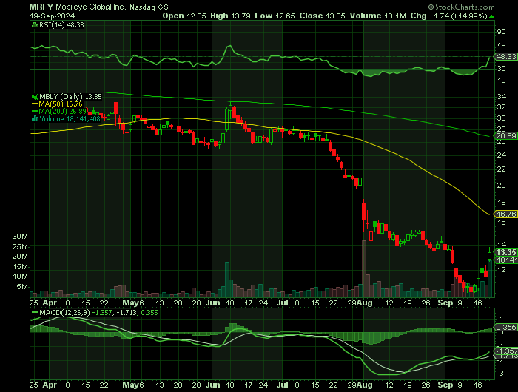Screen dimensions: 518x392
Task: Click the 25M label on the volume axis
Action: [x=20, y=247]
